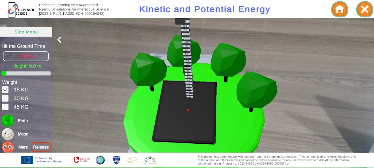The image size is (374, 168).
Task: Select the Earth planet icon
Action: 8,121
